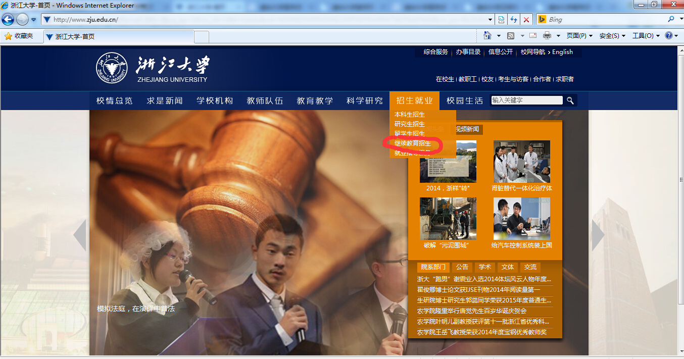Image resolution: width=684 pixels, height=359 pixels.
Task: Switch to the 公告 news tab
Action: tap(462, 267)
